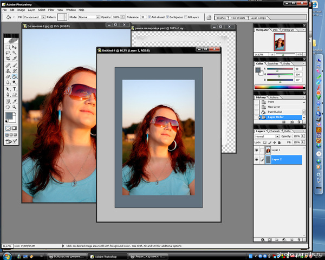Open the Layers panel Opacity arrow

[x=303, y=136]
